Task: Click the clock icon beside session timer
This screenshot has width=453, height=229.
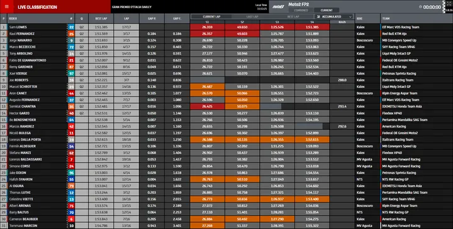Action: point(420,7)
